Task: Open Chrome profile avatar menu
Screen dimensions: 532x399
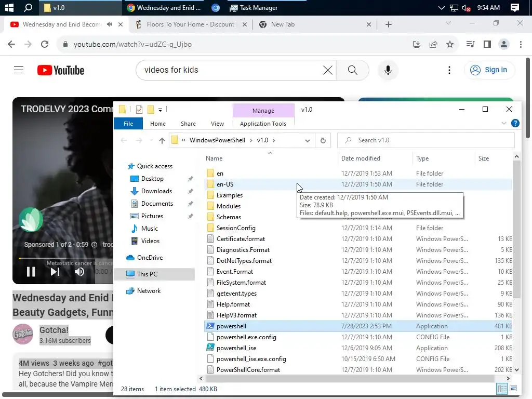Action: pyautogui.click(x=504, y=45)
